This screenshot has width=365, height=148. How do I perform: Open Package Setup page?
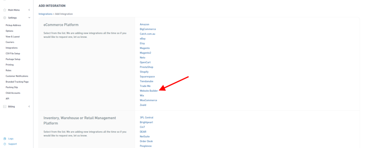[x=13, y=59]
